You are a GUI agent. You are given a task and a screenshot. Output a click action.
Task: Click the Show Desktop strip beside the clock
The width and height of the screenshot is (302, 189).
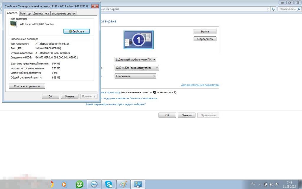(x=300, y=184)
